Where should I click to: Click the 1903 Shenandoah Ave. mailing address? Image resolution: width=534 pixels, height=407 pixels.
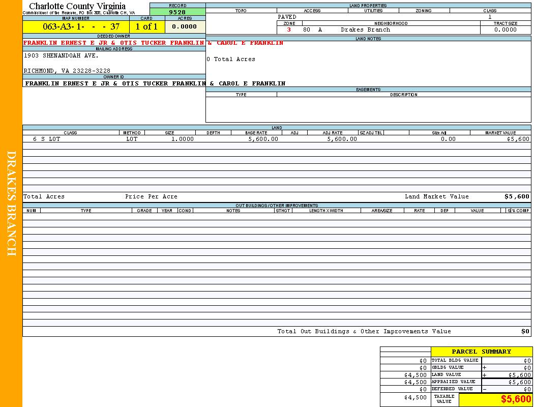click(61, 56)
